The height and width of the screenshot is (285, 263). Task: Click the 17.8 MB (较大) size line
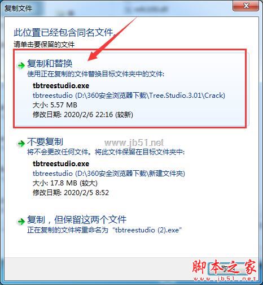coord(65,183)
